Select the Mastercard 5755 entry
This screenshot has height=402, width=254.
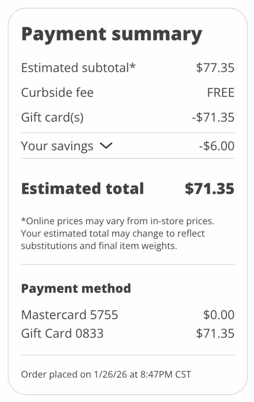69,315
